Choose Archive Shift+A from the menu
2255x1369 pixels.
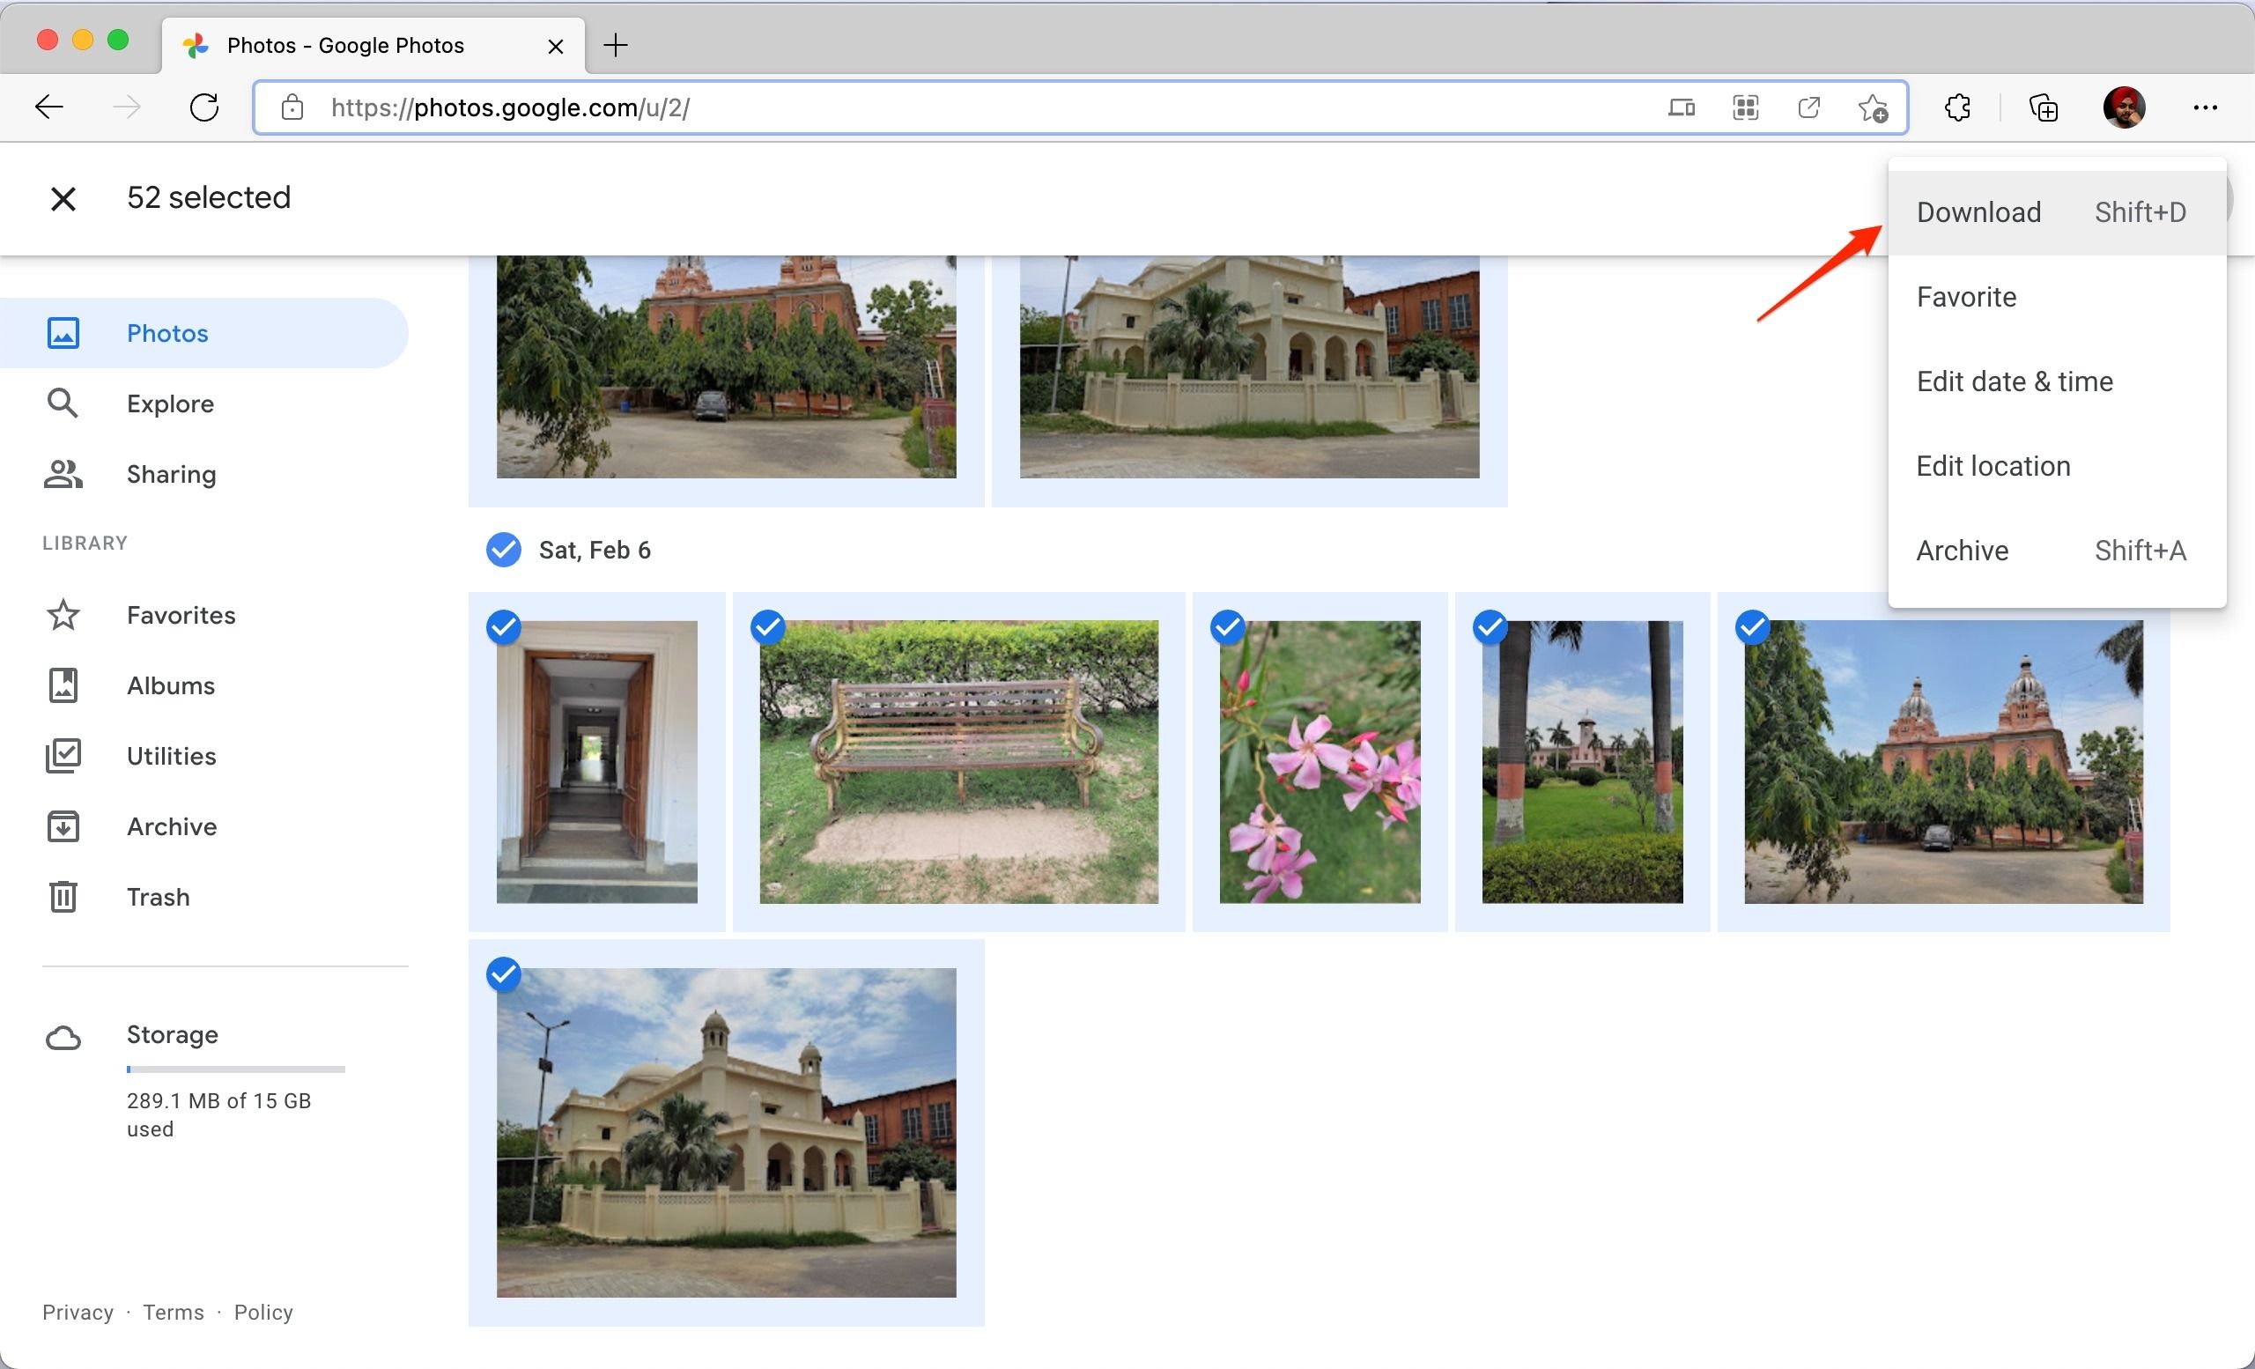(x=1961, y=550)
